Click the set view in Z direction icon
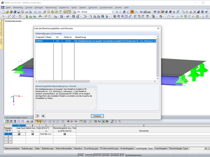The height and width of the screenshot is (157, 210). click(x=143, y=17)
